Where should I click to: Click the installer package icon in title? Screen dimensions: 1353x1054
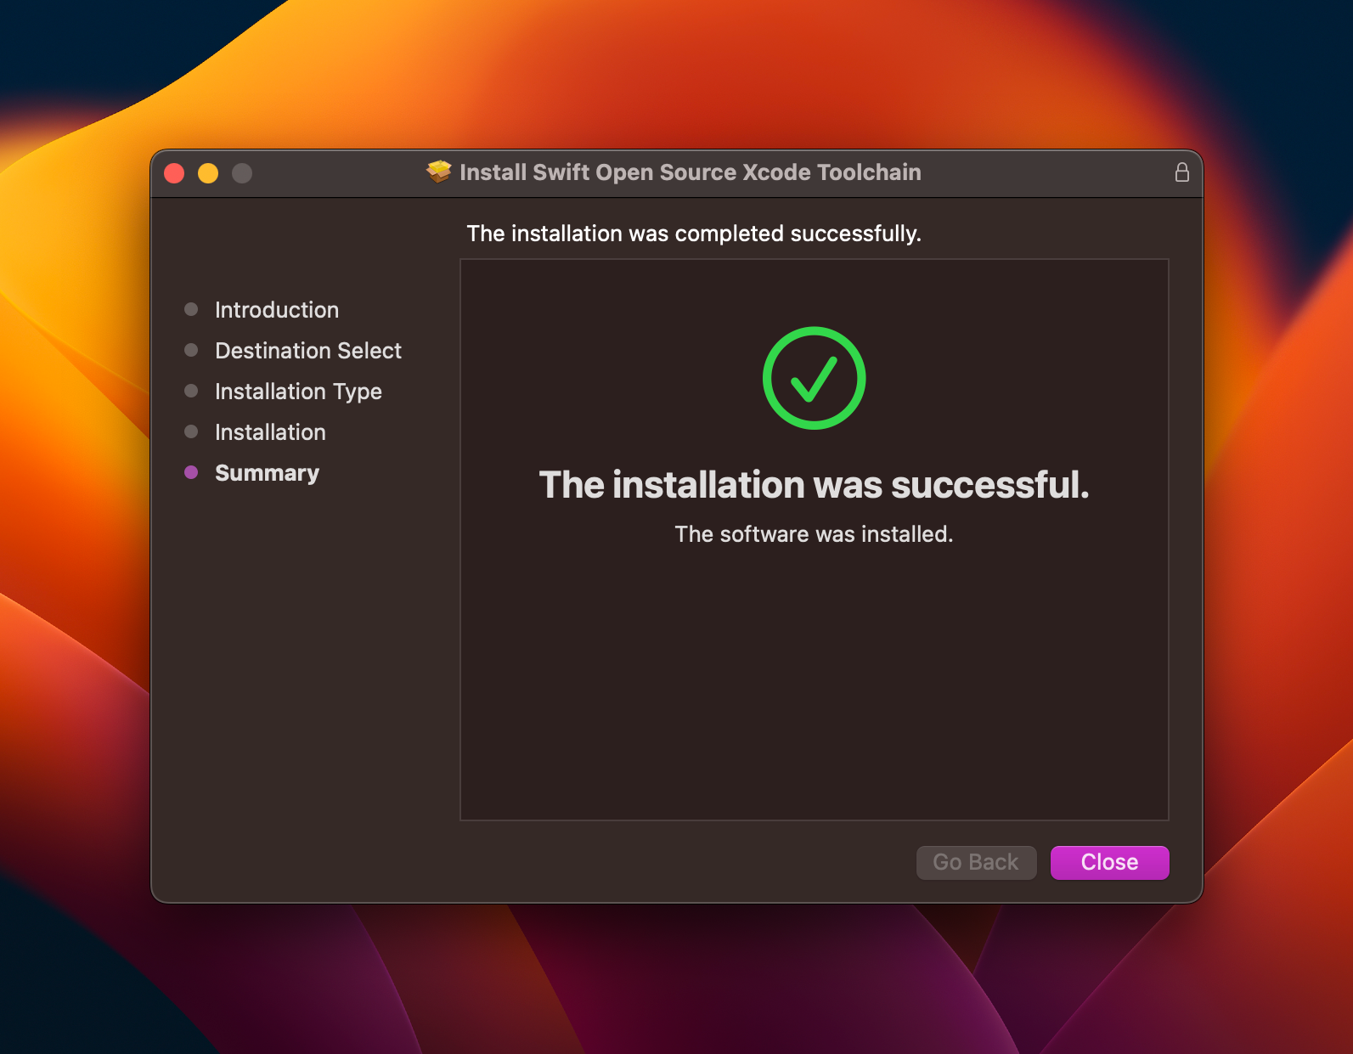(x=438, y=172)
